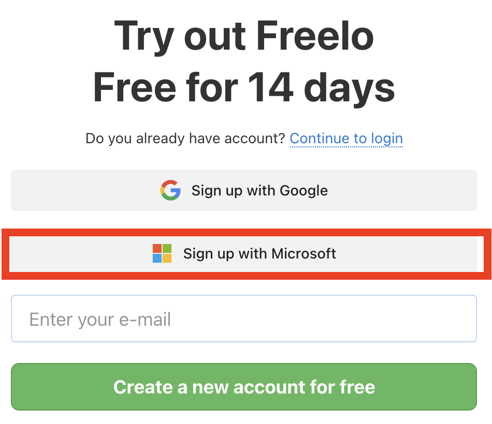Click the green square in the Microsoft logo
Image resolution: width=492 pixels, height=424 pixels.
[167, 248]
